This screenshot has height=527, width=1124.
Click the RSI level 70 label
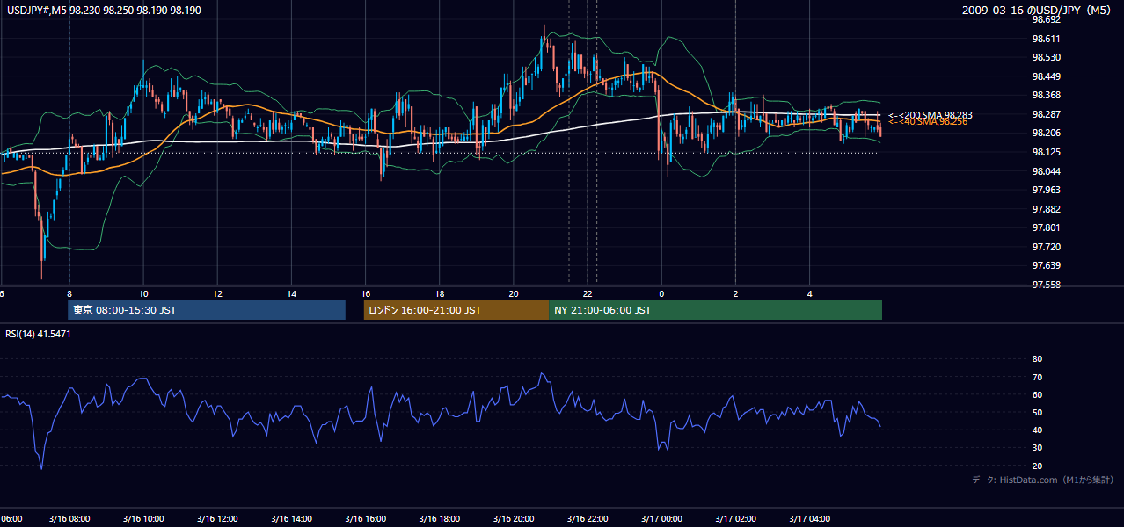1037,377
